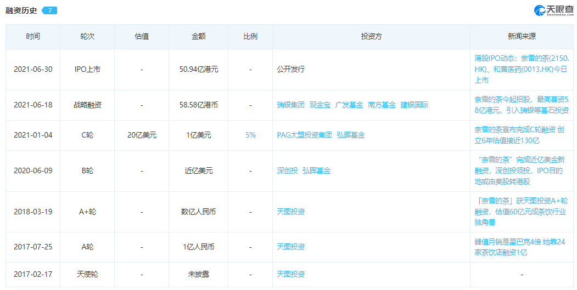The image size is (577, 290).
Task: Open 深创投 investor link
Action: (287, 171)
